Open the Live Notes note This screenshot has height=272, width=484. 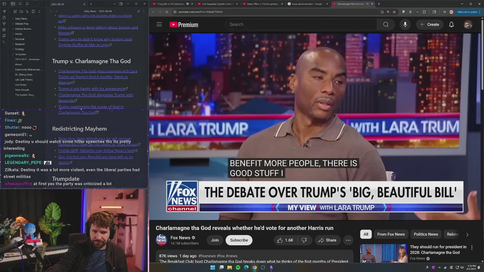pyautogui.click(x=21, y=85)
